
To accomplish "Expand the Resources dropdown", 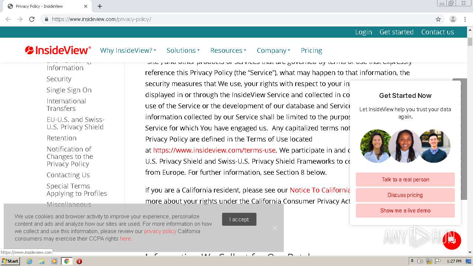I will [x=228, y=50].
